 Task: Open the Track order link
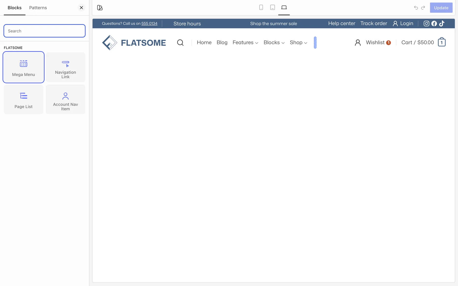(374, 23)
